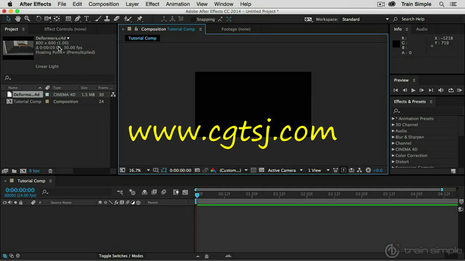Mute audio in the Preview panel

click(441, 90)
